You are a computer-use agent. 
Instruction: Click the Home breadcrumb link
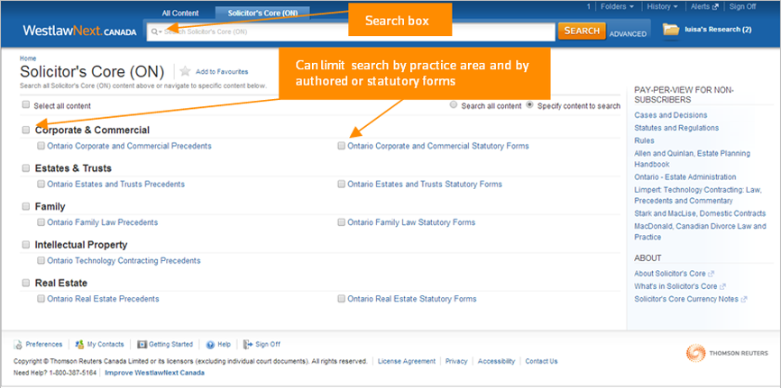click(28, 59)
